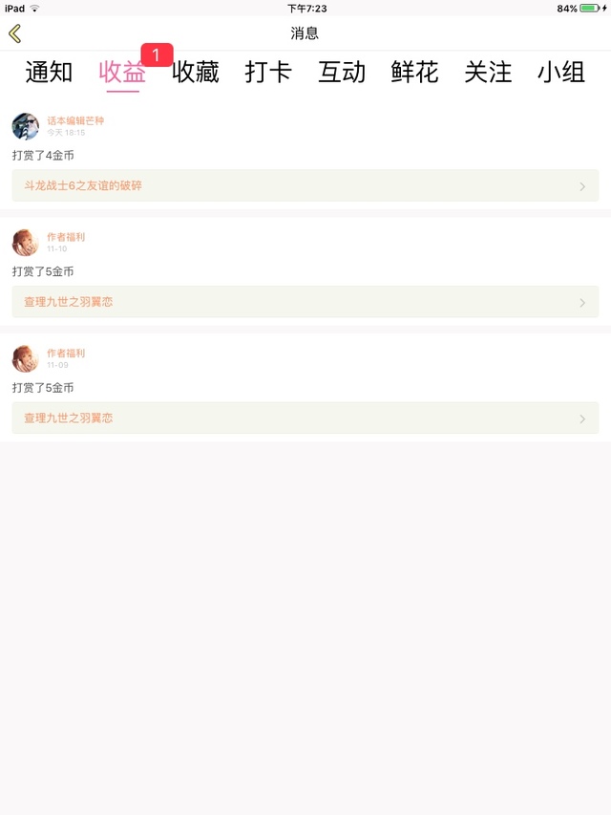
Task: Tap the battery status icon
Action: pyautogui.click(x=590, y=9)
